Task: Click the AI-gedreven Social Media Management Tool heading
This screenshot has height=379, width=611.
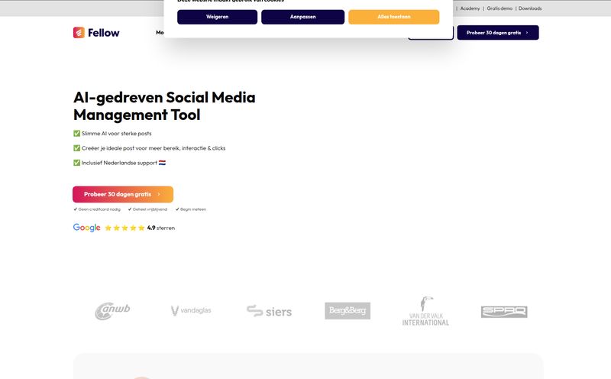Action: click(164, 106)
